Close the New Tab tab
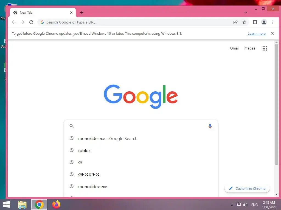281x210 pixels. pos(71,13)
